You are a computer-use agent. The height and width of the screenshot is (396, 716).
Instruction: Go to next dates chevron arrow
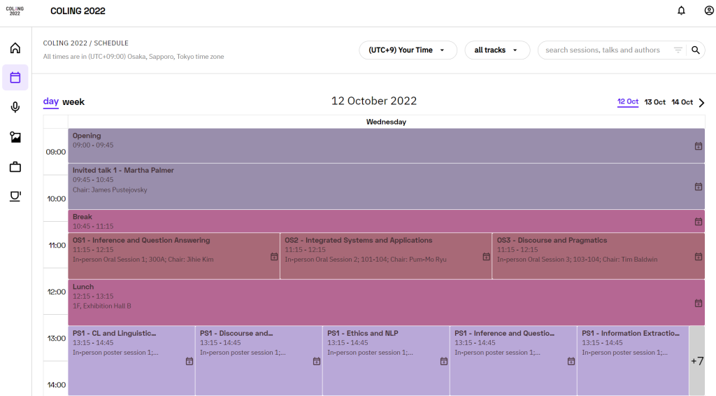point(702,103)
